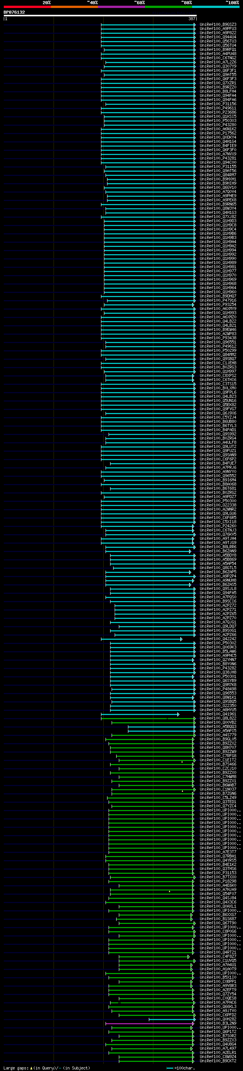Open hit UniRef100_B9GSZ3
Image resolution: width=243 pixels, height=1071 pixels.
pyautogui.click(x=218, y=25)
